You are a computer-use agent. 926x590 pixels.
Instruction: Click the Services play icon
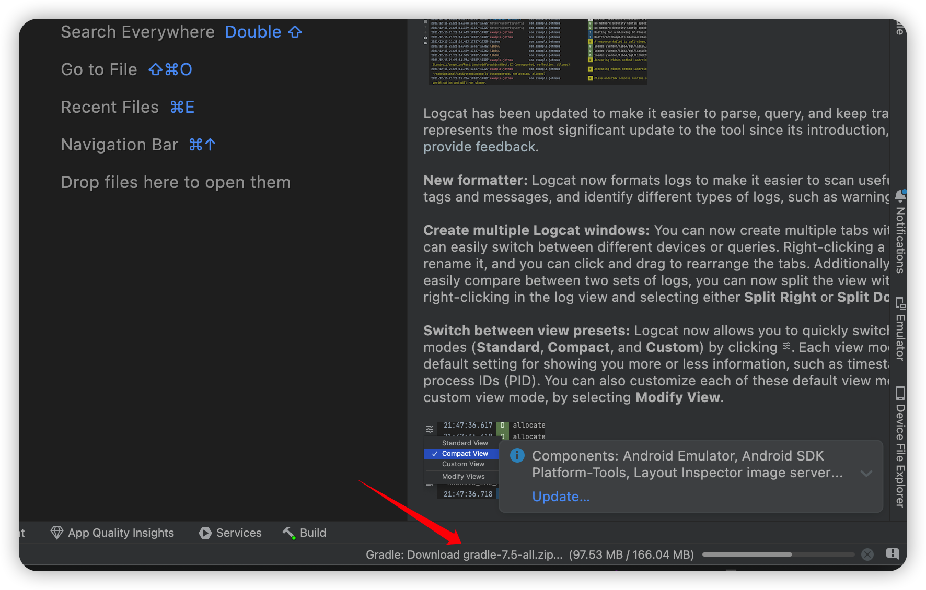point(205,533)
